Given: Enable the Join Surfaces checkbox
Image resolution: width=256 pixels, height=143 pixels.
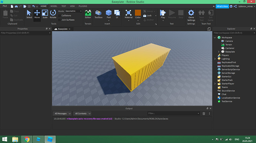Looking at the screenshot, I should [x=59, y=20].
